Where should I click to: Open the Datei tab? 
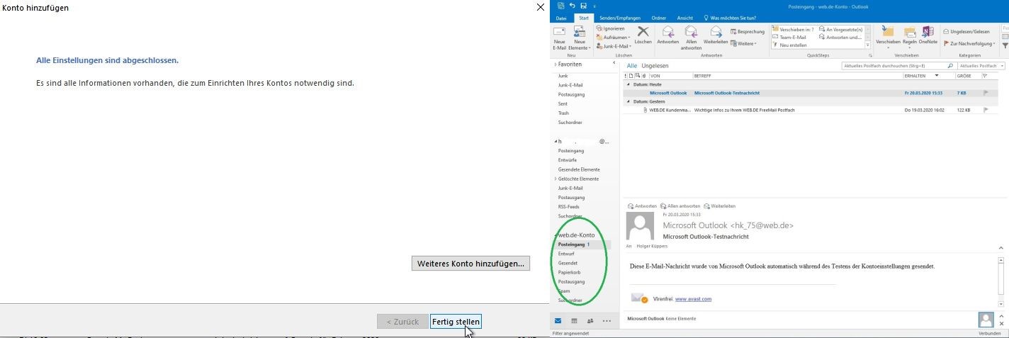click(x=561, y=18)
